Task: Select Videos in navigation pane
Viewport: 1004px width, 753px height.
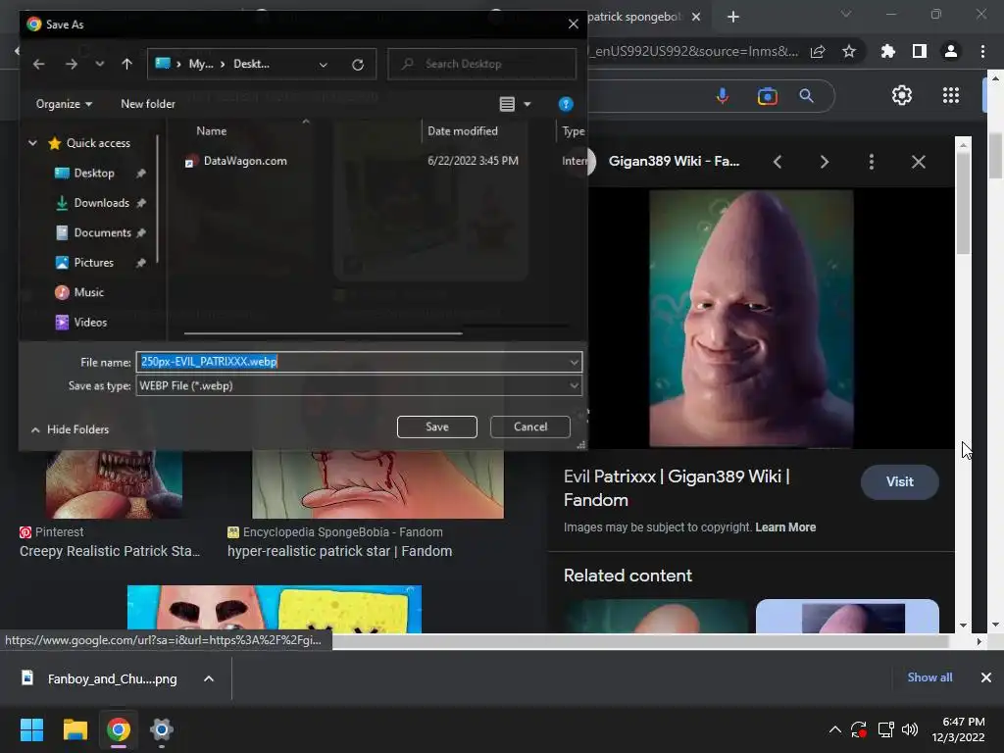Action: tap(89, 322)
